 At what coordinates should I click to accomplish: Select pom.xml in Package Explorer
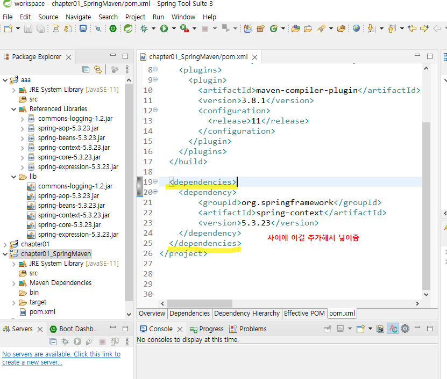pos(42,312)
